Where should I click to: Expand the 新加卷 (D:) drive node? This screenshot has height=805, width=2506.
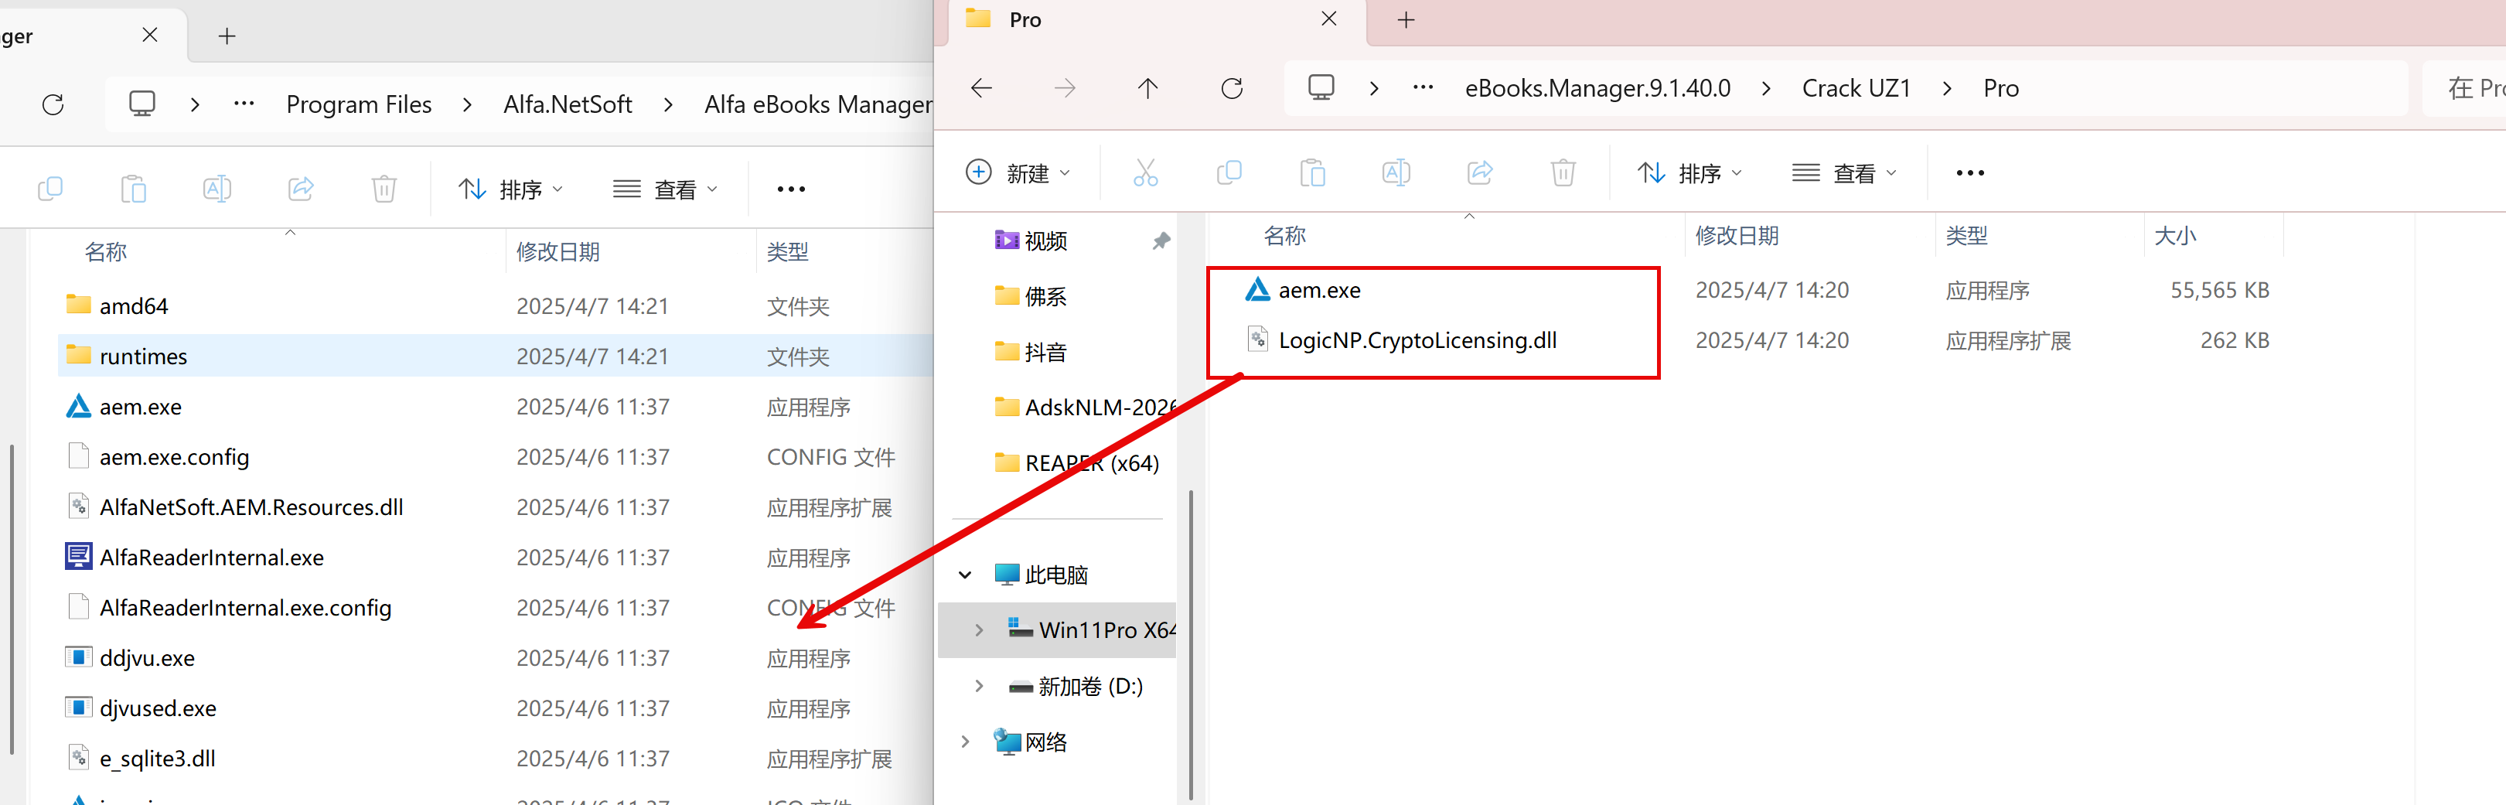click(x=979, y=686)
